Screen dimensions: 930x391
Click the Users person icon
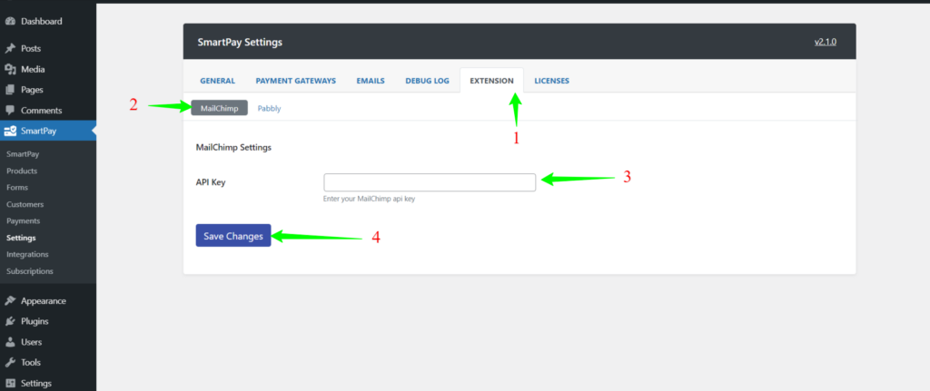(x=9, y=342)
